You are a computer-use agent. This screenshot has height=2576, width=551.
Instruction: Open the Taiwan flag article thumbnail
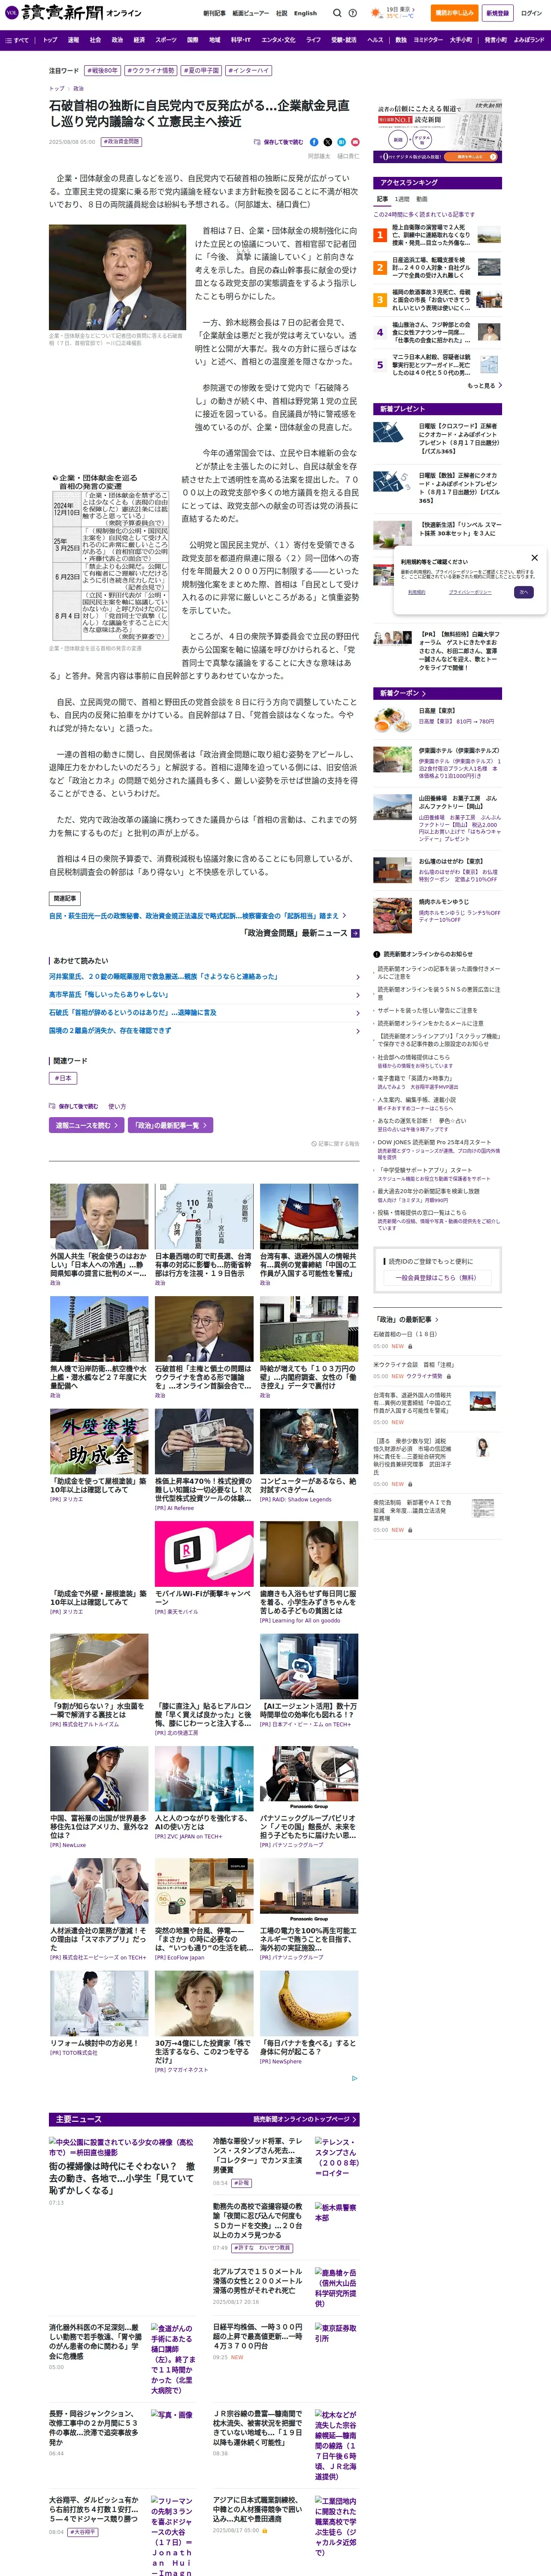pos(308,1216)
